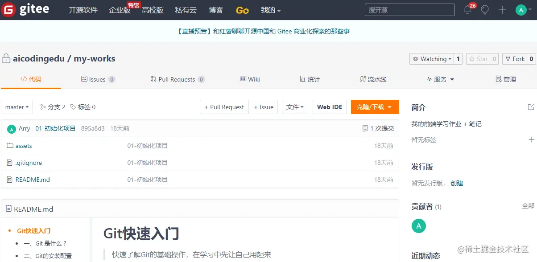This screenshot has height=262, width=537.
Task: Open the .gitignore file
Action: pos(29,163)
